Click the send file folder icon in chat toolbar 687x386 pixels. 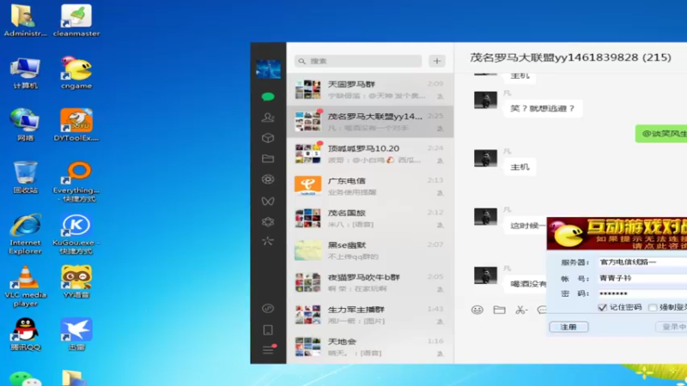[499, 310]
